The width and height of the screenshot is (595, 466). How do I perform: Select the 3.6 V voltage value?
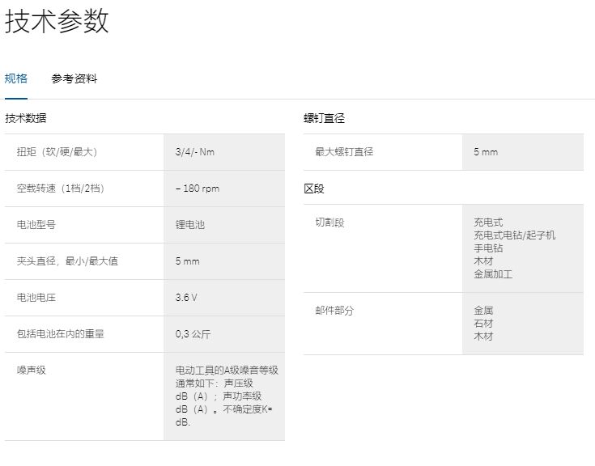click(186, 298)
